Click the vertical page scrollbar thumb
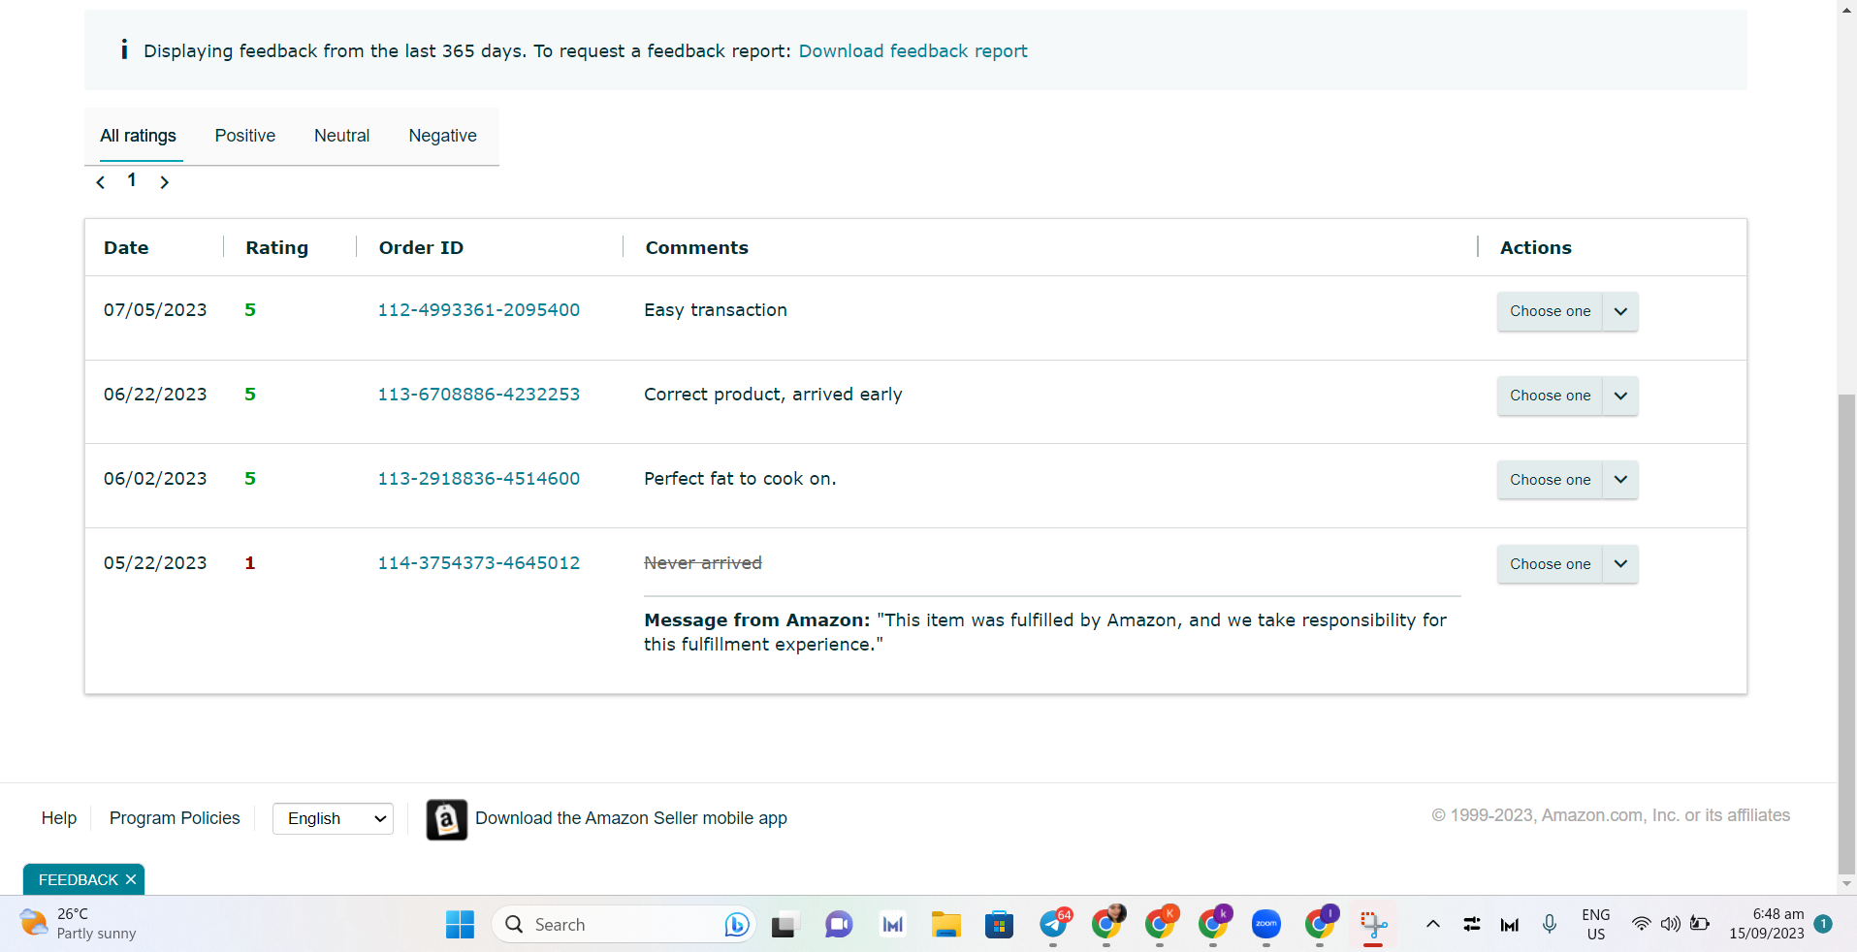Viewport: 1857px width, 952px height. (1847, 634)
